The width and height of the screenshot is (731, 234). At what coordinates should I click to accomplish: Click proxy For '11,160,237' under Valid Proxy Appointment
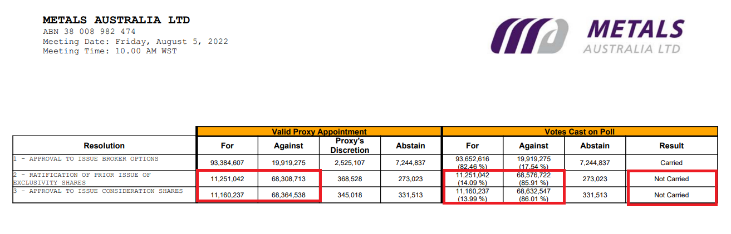pos(227,195)
